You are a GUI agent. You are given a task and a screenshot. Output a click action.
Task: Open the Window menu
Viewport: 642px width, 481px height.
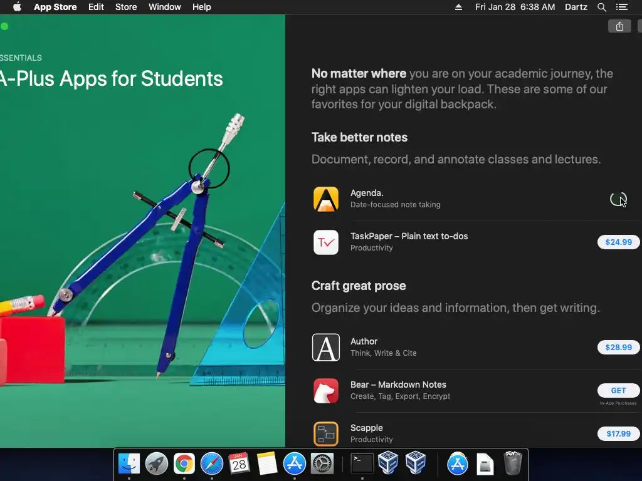165,7
